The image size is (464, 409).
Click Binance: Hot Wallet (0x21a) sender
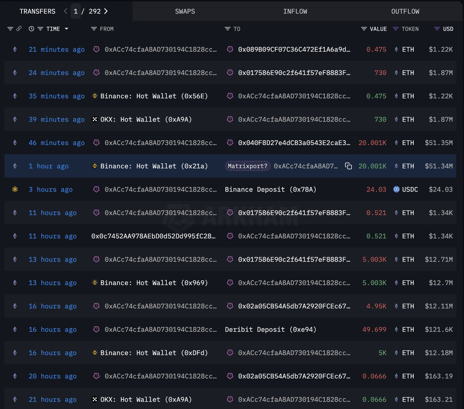click(154, 166)
